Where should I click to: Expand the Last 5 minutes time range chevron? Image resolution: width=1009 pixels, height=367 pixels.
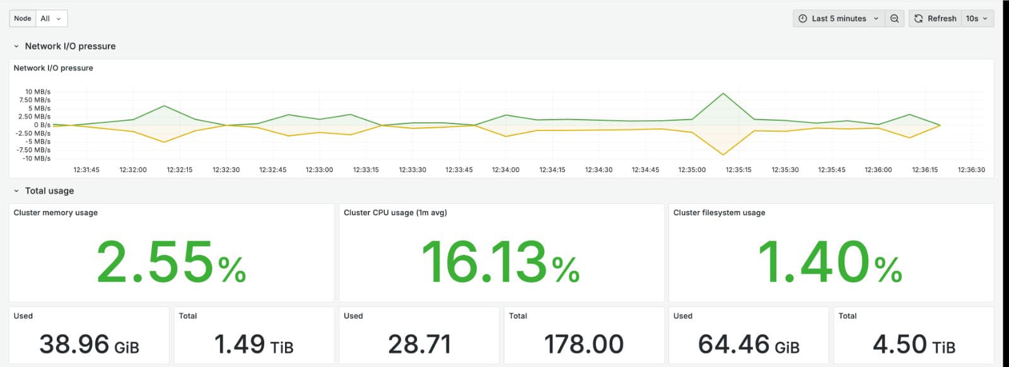(876, 19)
